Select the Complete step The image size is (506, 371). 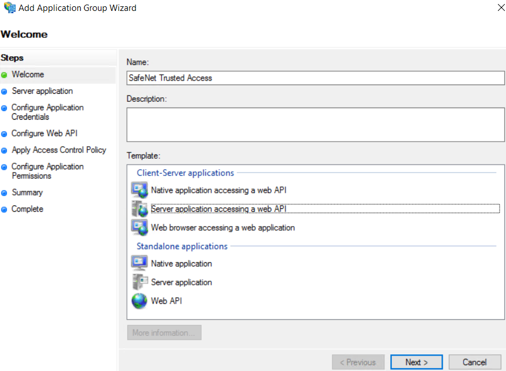point(28,209)
